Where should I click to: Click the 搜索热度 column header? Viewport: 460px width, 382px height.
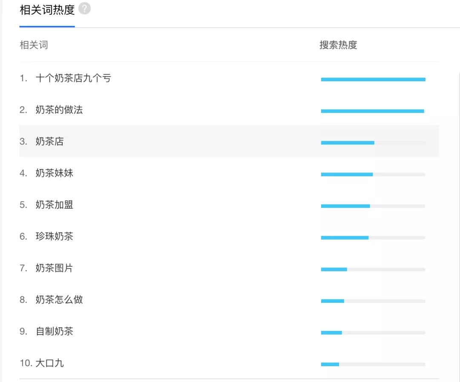[338, 45]
